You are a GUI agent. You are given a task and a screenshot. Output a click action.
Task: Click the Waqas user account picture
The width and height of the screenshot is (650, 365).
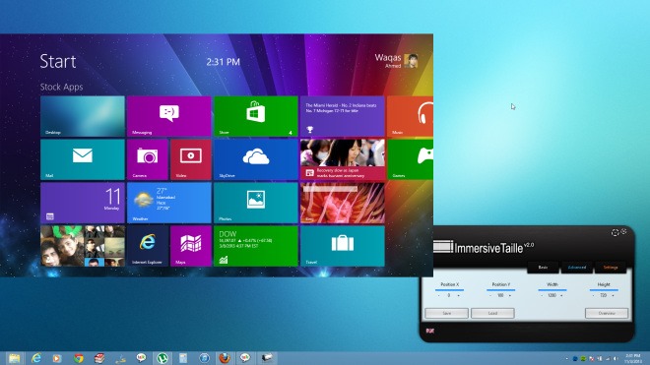click(411, 61)
